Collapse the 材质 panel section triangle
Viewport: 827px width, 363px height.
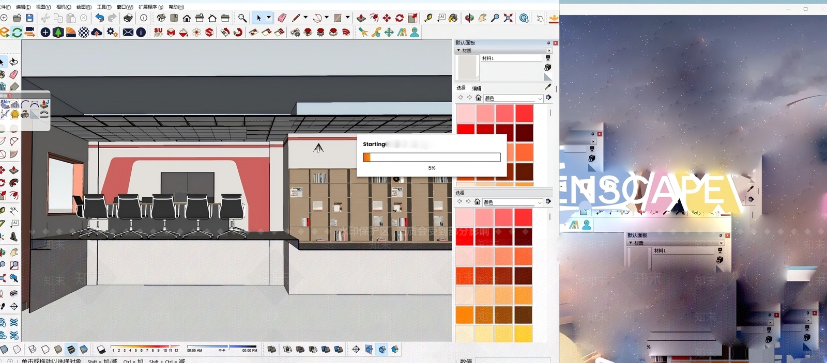458,51
